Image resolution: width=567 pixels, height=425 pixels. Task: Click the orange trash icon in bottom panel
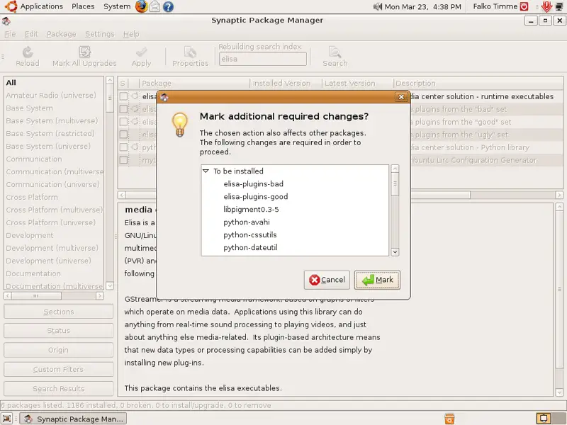449,419
